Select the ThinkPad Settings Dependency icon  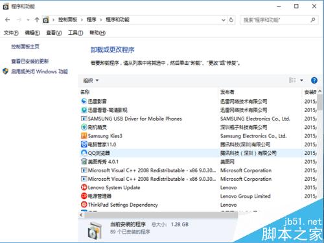pyautogui.click(x=84, y=205)
